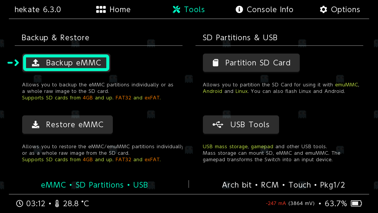Select eMMC • SD Partitions • USB page
This screenshot has height=213, width=378.
coord(94,185)
